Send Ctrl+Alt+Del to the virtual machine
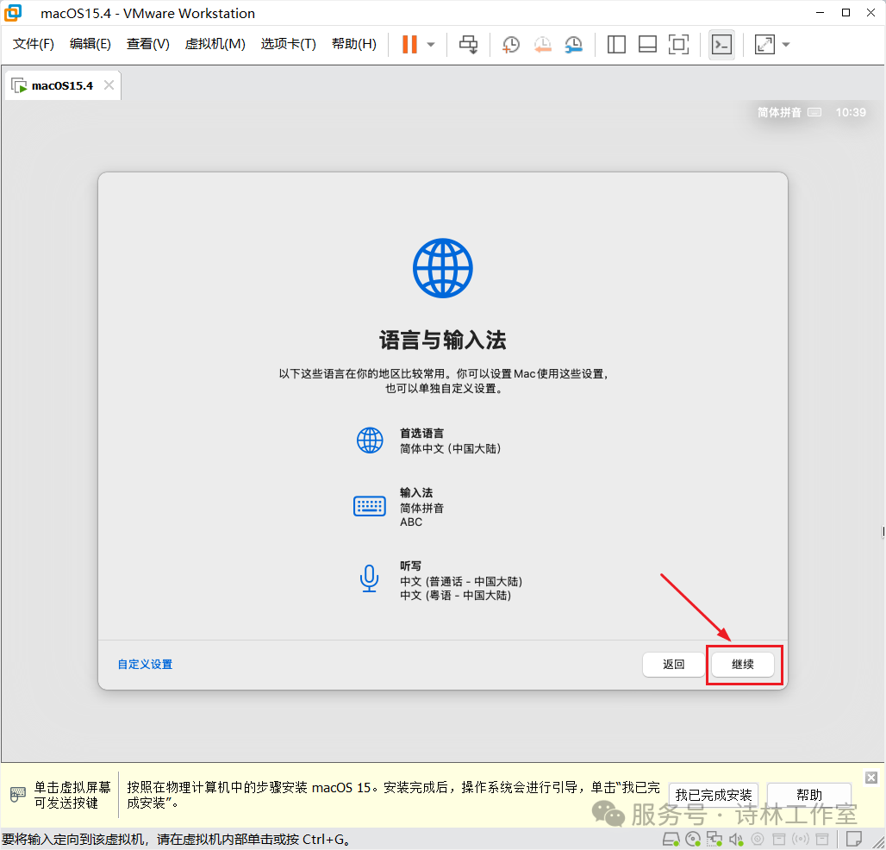This screenshot has width=886, height=850. pos(468,44)
